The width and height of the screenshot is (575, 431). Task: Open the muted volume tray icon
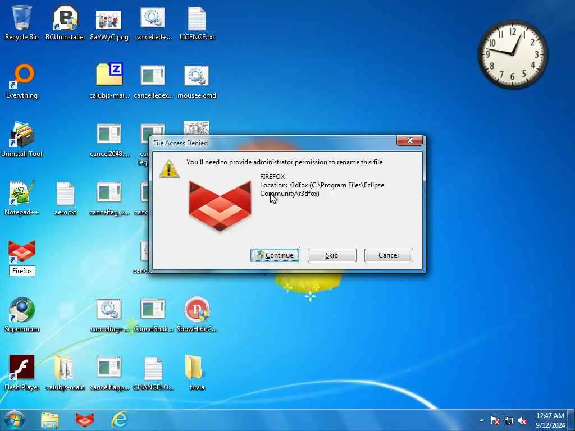coord(523,420)
